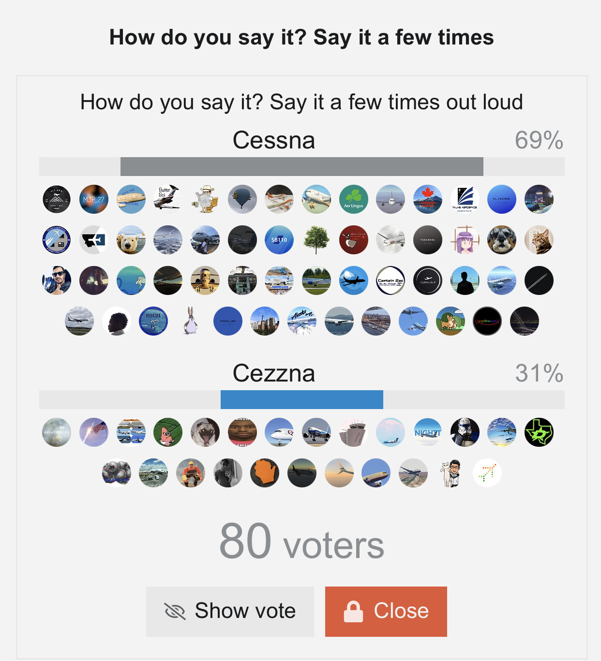Open the polar bear avatar profile

click(131, 240)
